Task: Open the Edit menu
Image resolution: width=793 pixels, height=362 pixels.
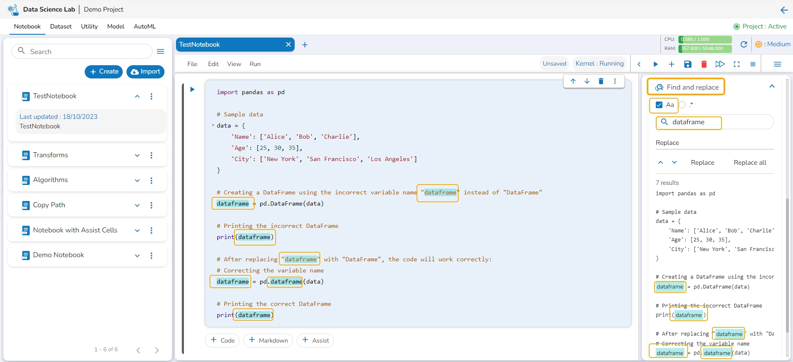Action: [213, 64]
